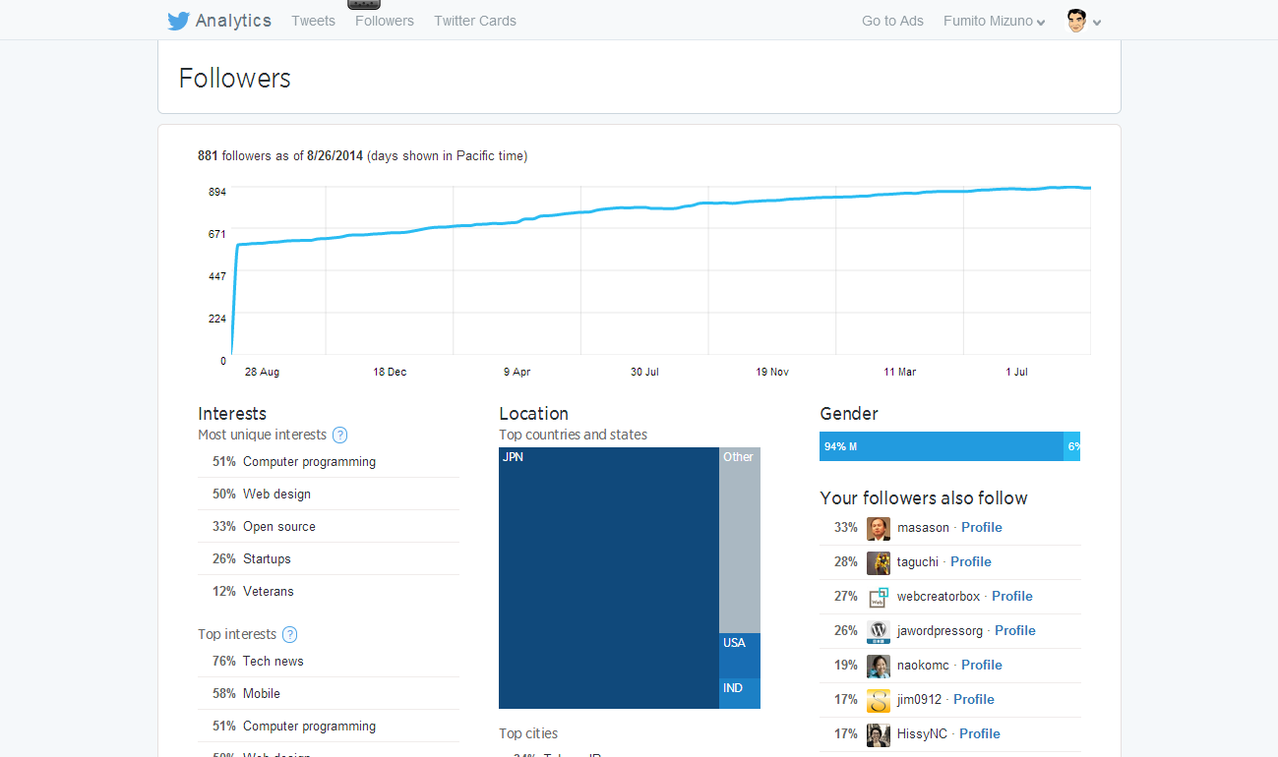This screenshot has width=1278, height=757.
Task: Open jawordpressorg's Profile link
Action: point(1015,631)
